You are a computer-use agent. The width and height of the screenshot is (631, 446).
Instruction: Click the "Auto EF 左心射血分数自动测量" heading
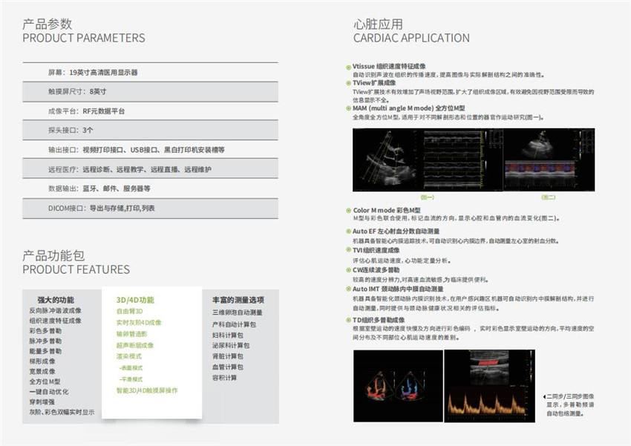click(396, 232)
